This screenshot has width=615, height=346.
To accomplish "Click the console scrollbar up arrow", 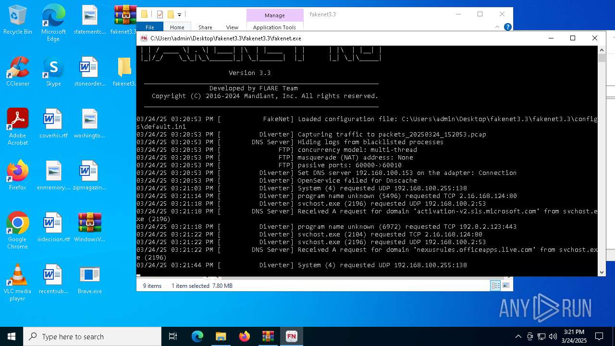I will click(602, 49).
